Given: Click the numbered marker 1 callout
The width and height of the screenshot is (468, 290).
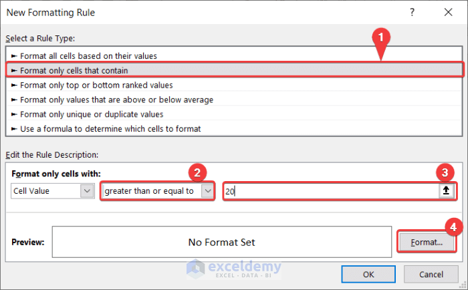Looking at the screenshot, I should click(x=380, y=37).
